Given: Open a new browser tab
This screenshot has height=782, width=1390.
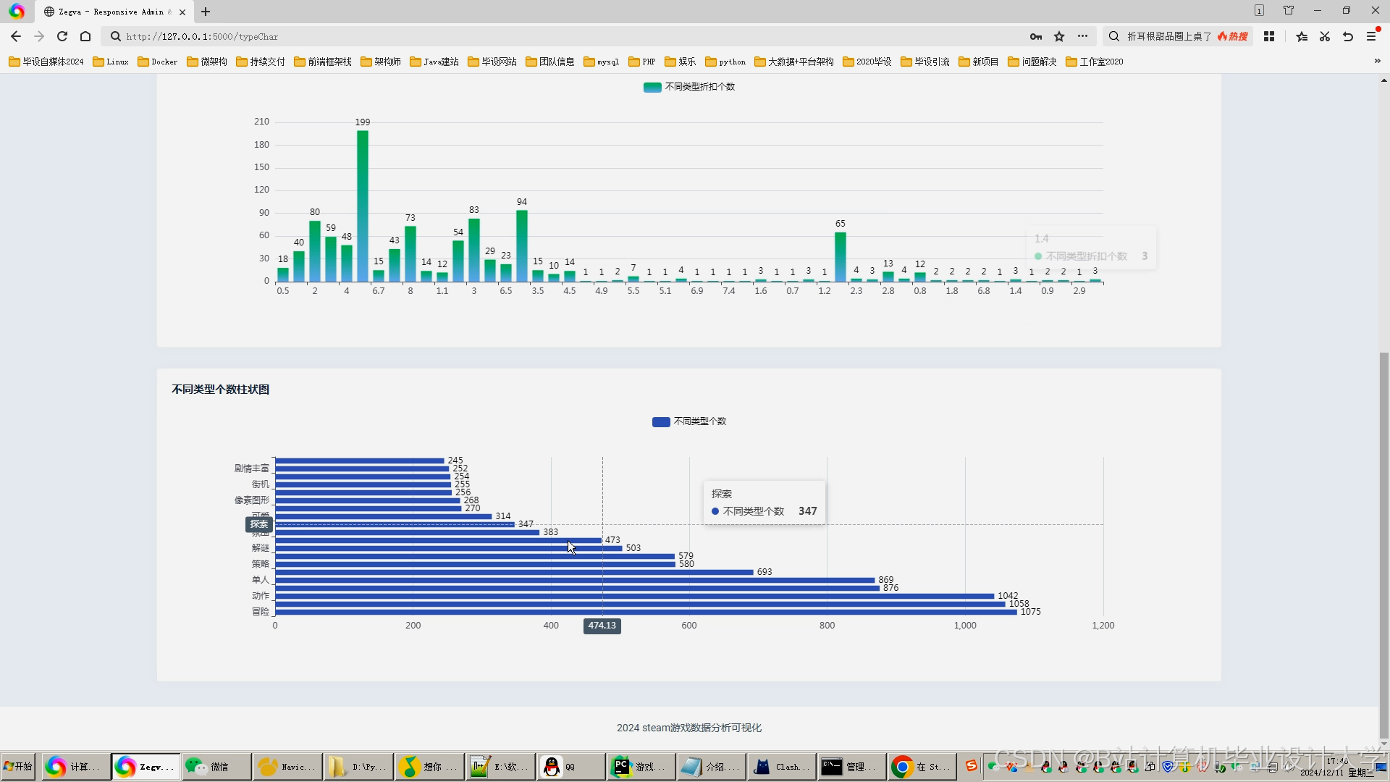Looking at the screenshot, I should (206, 12).
